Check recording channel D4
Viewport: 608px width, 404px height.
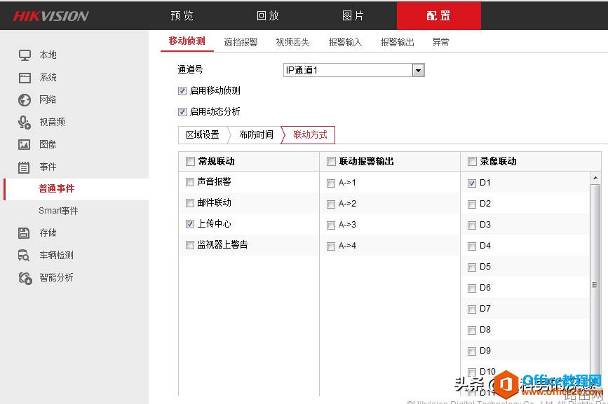point(472,246)
